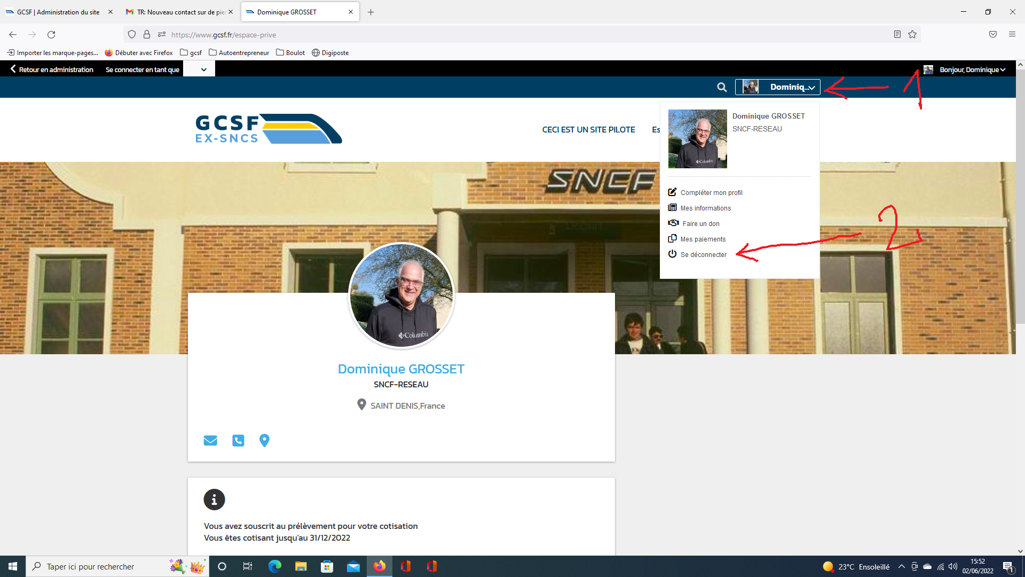This screenshot has width=1025, height=577.
Task: Select 'Mes informations' menu entry
Action: (x=705, y=208)
